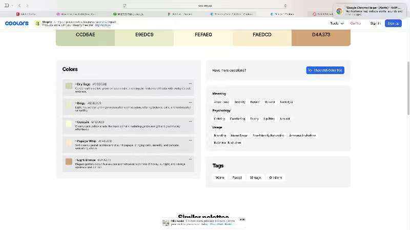The width and height of the screenshot is (410, 230).
Task: Click the Coolors logo in header
Action: pyautogui.click(x=17, y=23)
